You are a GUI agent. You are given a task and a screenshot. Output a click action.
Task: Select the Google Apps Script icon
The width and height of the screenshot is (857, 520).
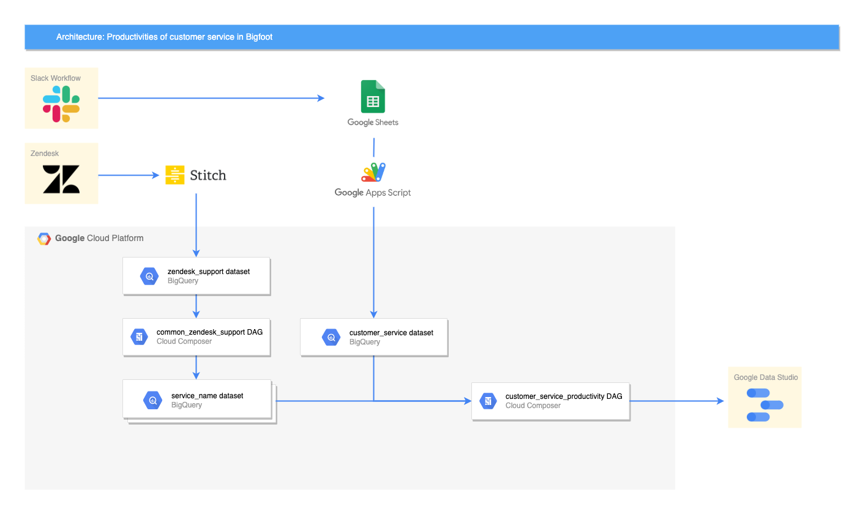[x=373, y=173]
